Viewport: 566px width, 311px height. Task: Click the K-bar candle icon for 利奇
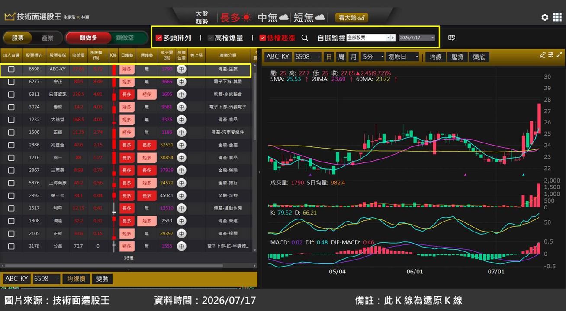click(x=114, y=208)
